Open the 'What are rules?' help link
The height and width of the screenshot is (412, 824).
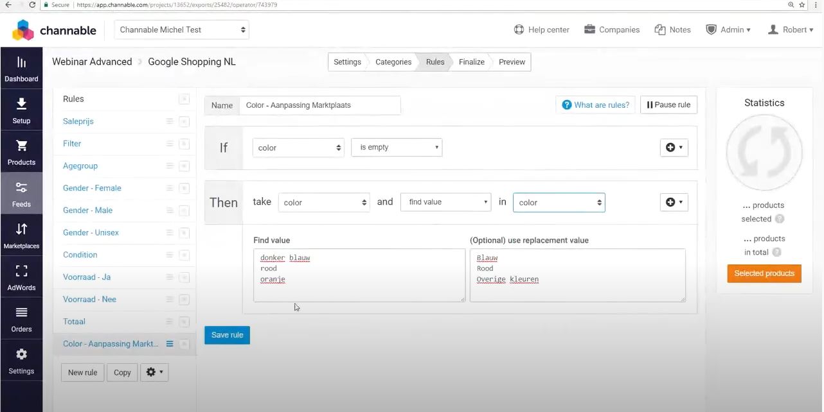595,105
